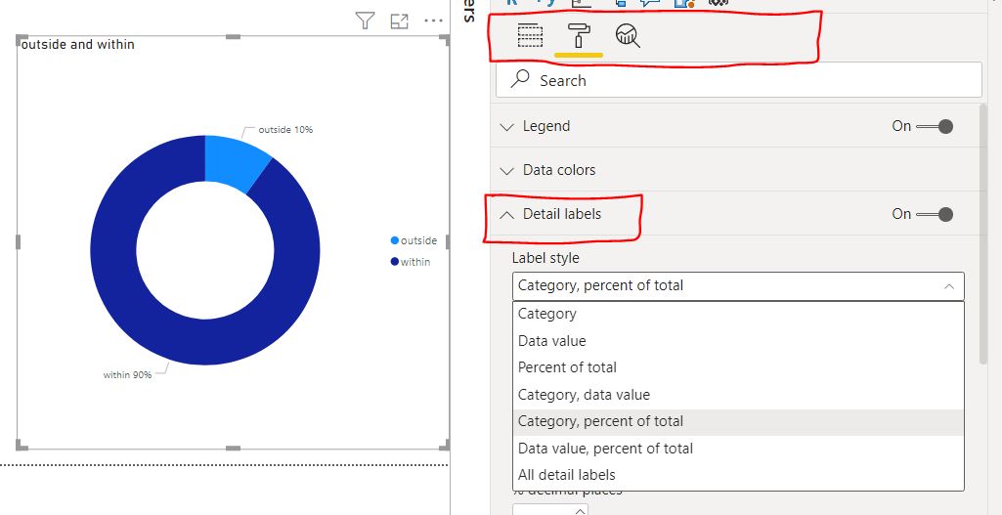This screenshot has width=1002, height=515.
Task: Choose All detail labels option
Action: point(738,475)
